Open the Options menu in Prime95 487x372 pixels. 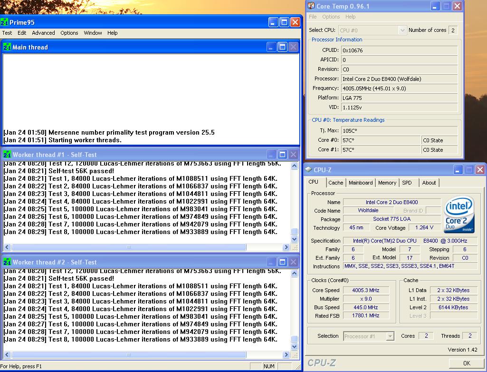(69, 33)
